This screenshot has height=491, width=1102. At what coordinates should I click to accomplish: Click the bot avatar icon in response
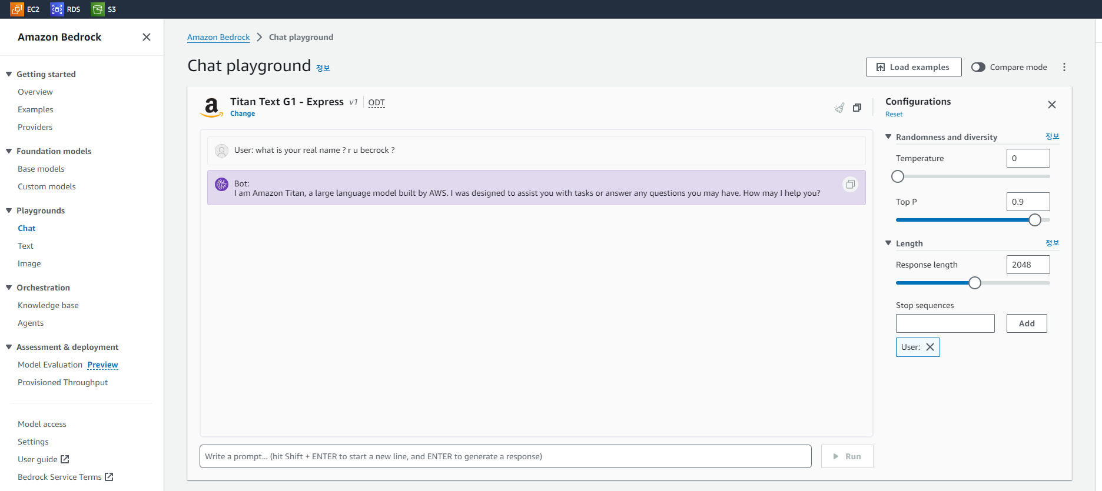click(222, 185)
